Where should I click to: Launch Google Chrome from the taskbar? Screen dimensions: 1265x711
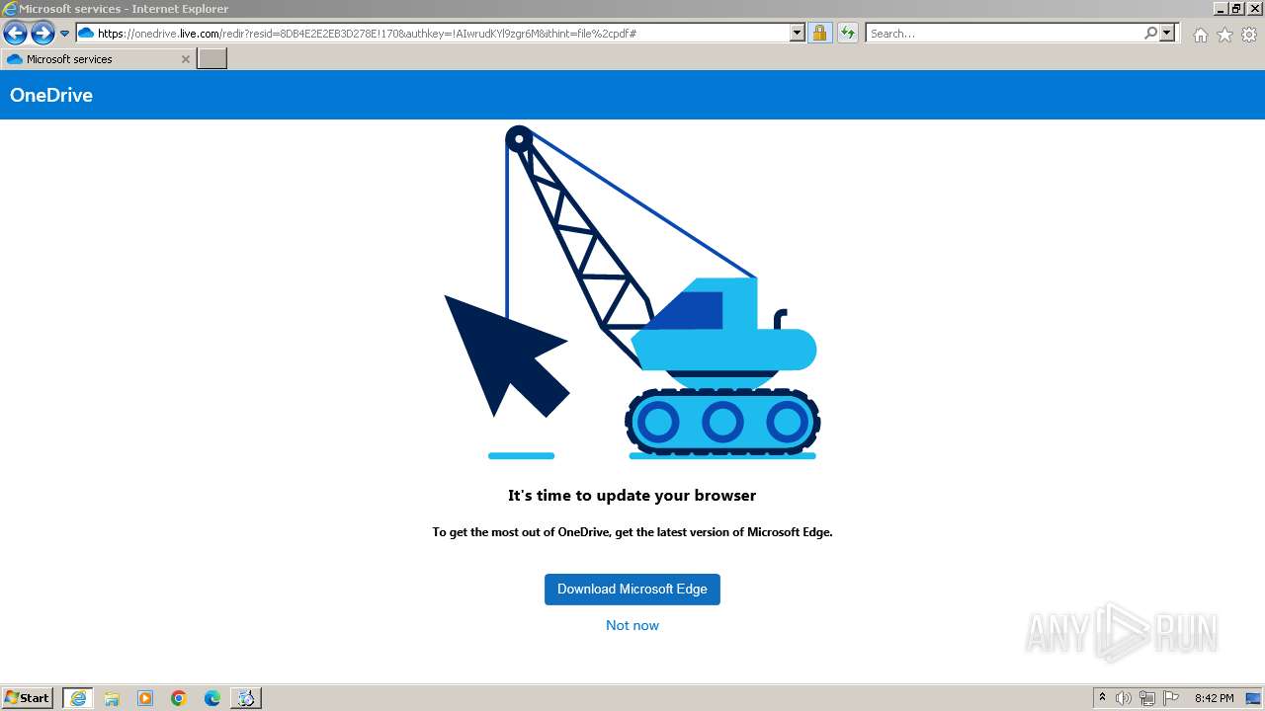[x=179, y=698]
